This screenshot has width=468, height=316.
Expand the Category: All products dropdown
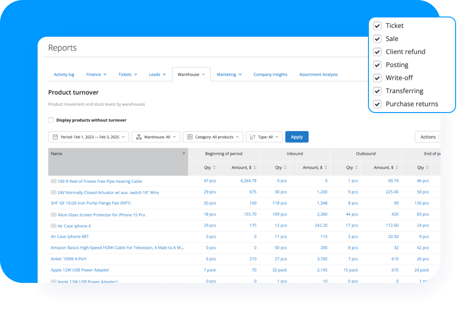click(213, 137)
